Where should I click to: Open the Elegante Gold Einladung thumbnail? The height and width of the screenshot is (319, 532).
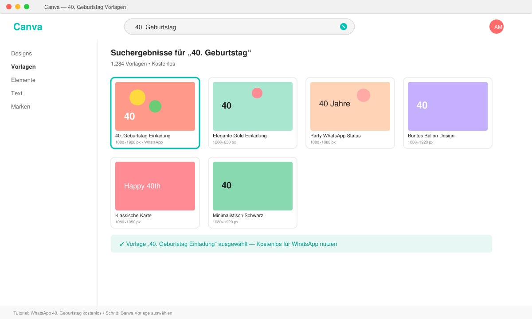click(253, 106)
